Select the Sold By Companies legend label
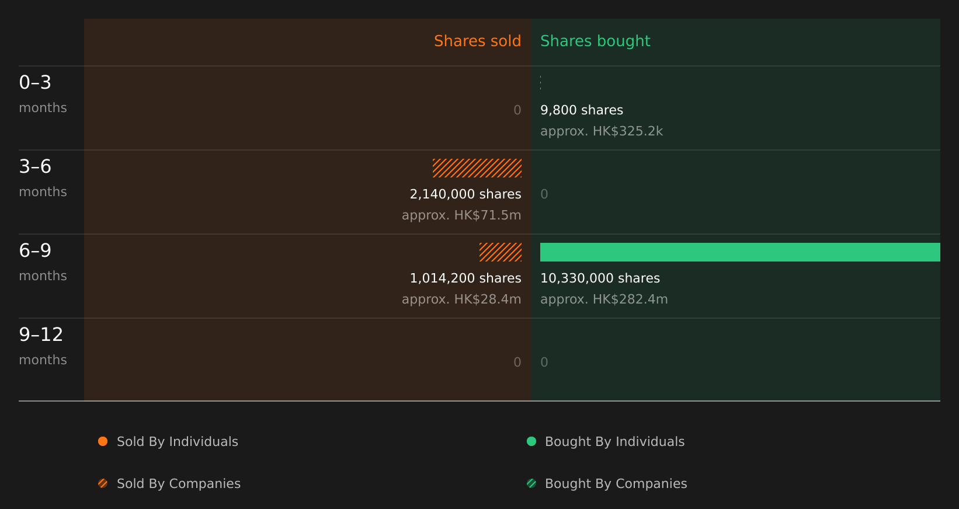This screenshot has width=959, height=509. tap(179, 484)
